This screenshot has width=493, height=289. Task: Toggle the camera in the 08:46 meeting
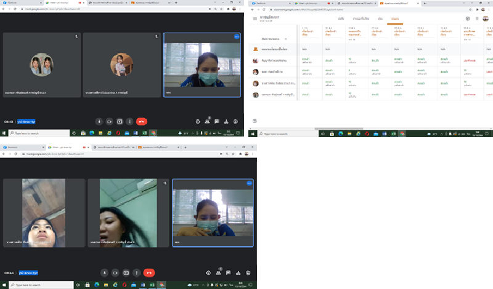tap(115, 272)
